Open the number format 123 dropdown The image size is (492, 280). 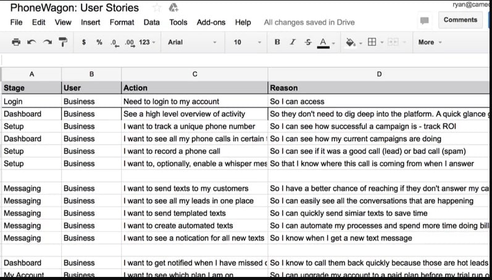coord(147,42)
